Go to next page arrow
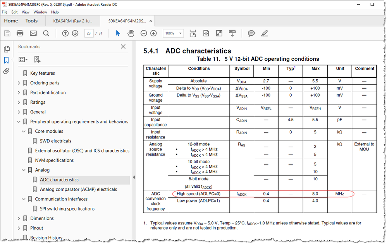 coord(75,33)
